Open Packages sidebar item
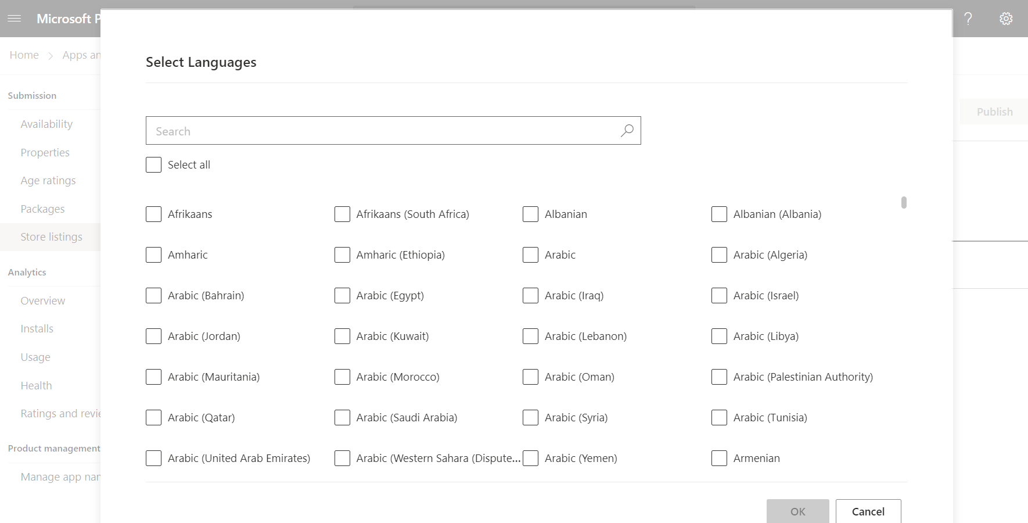The width and height of the screenshot is (1028, 523). click(42, 209)
